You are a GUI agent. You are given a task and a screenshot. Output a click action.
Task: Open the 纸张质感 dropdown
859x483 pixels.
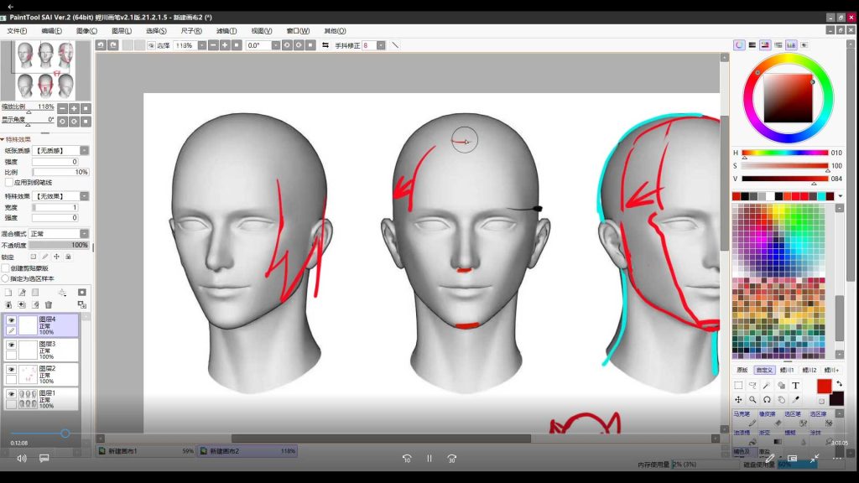click(x=85, y=151)
